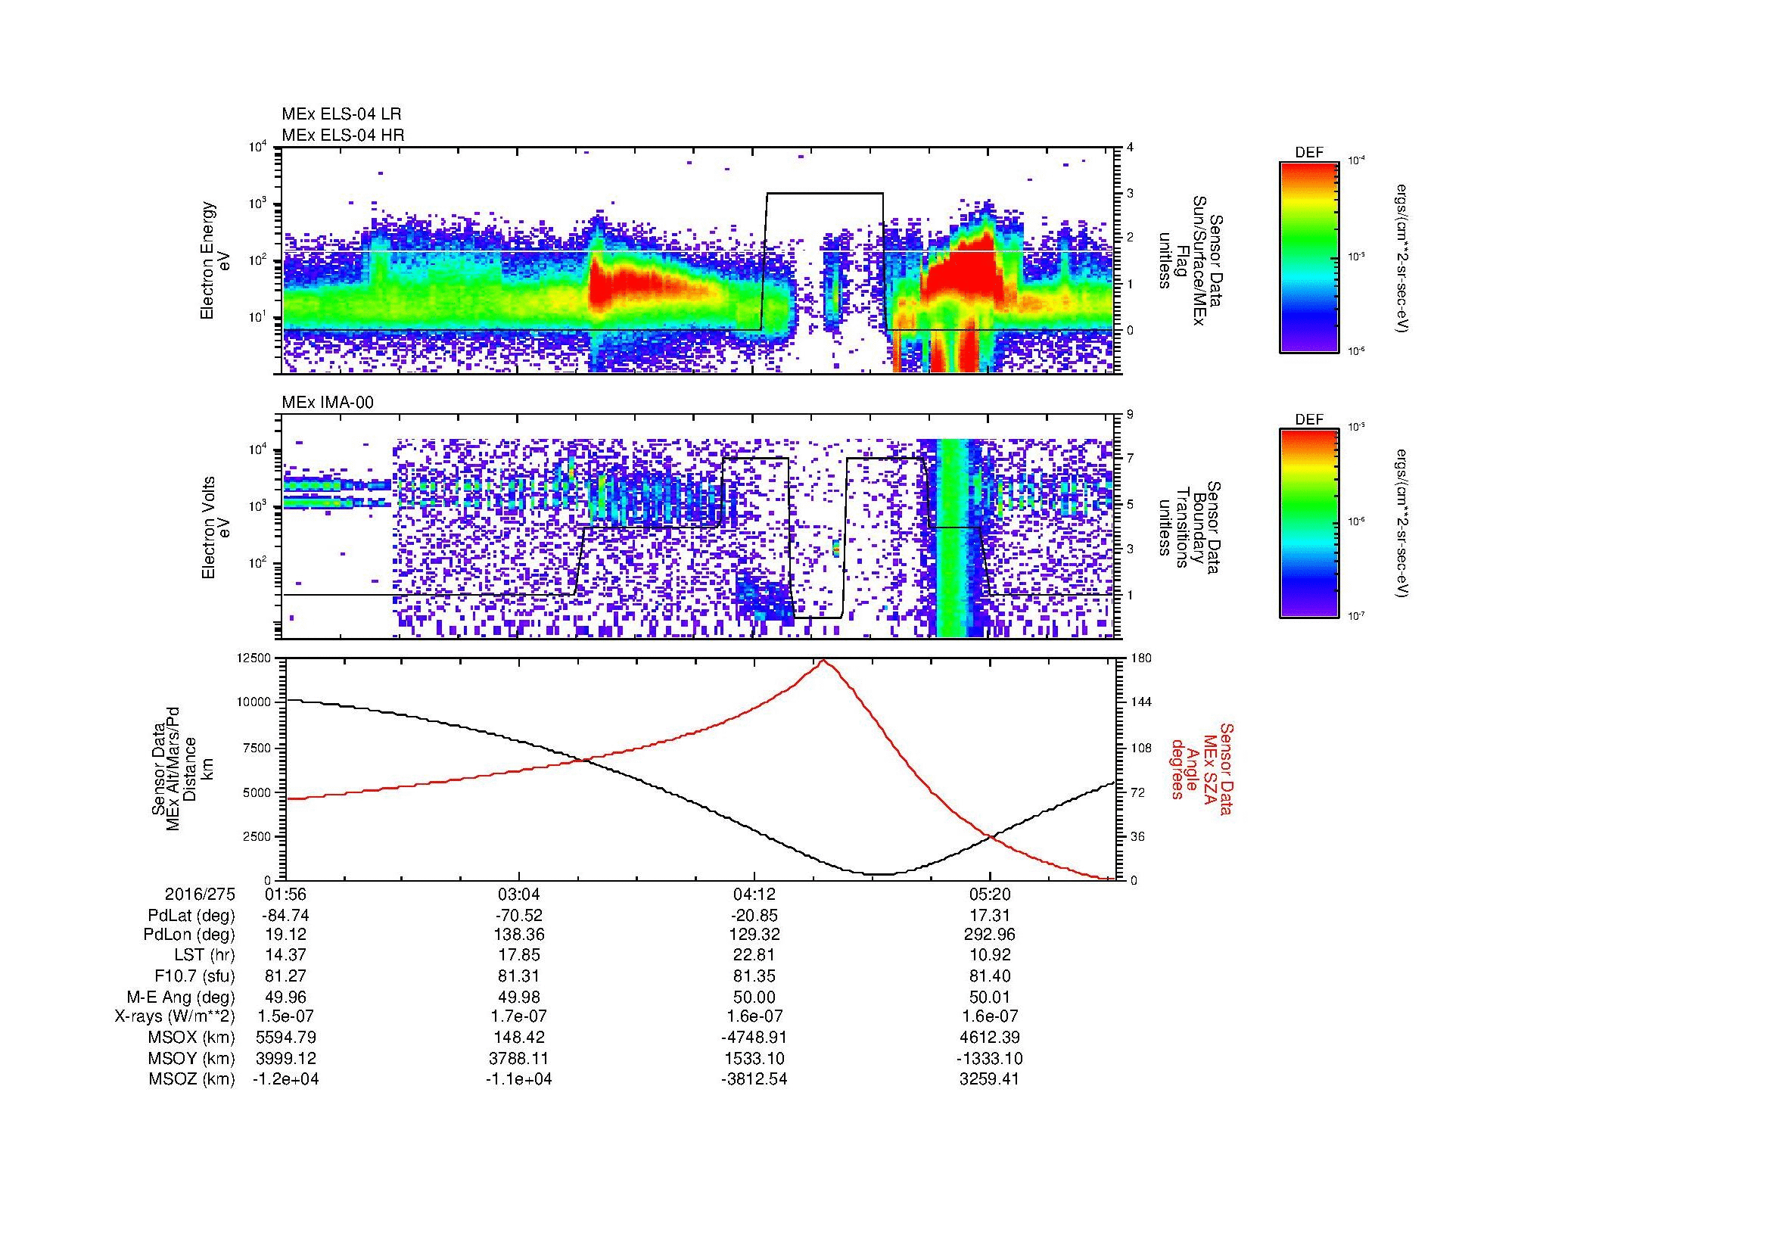
Task: Click the MSOZ value 3259.41
Action: coord(990,1080)
